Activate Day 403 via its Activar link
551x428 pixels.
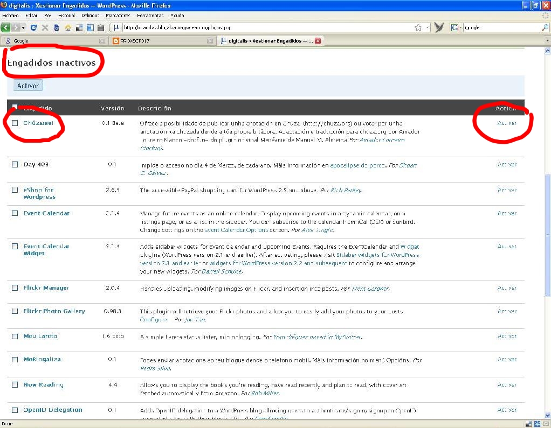[507, 164]
